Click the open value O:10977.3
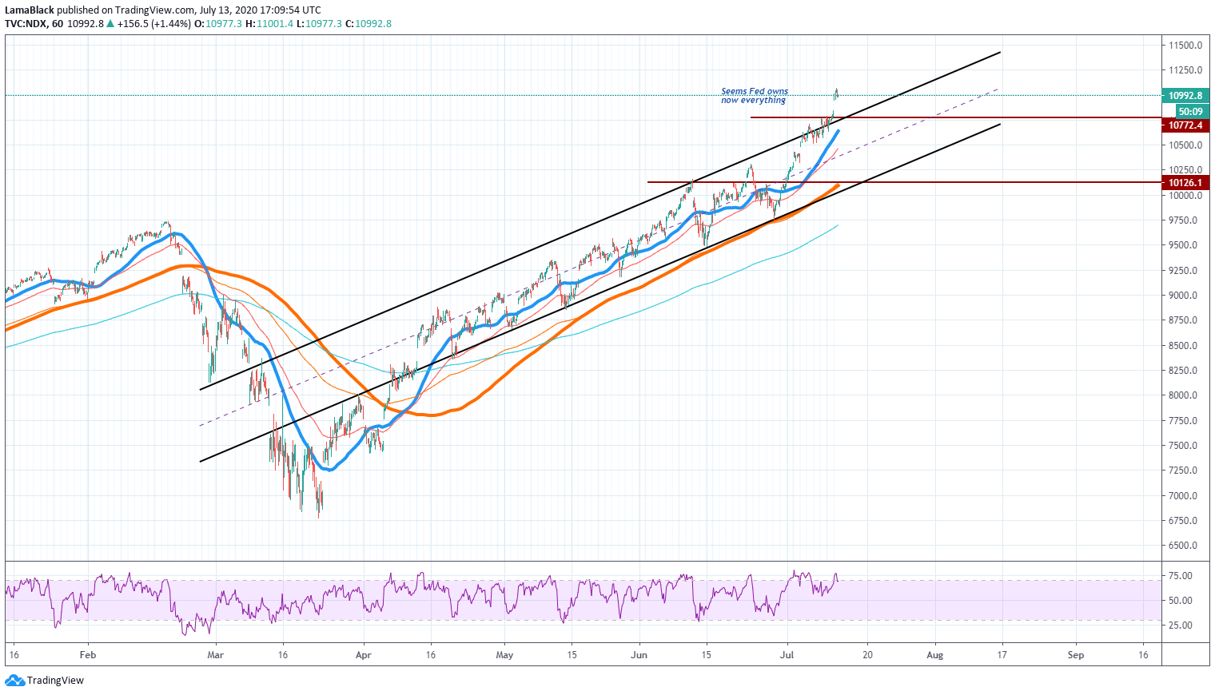Image resolution: width=1215 pixels, height=695 pixels. pos(218,24)
